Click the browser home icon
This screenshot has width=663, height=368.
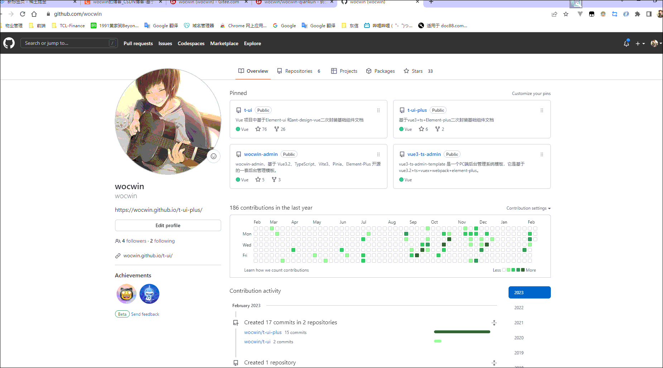34,14
